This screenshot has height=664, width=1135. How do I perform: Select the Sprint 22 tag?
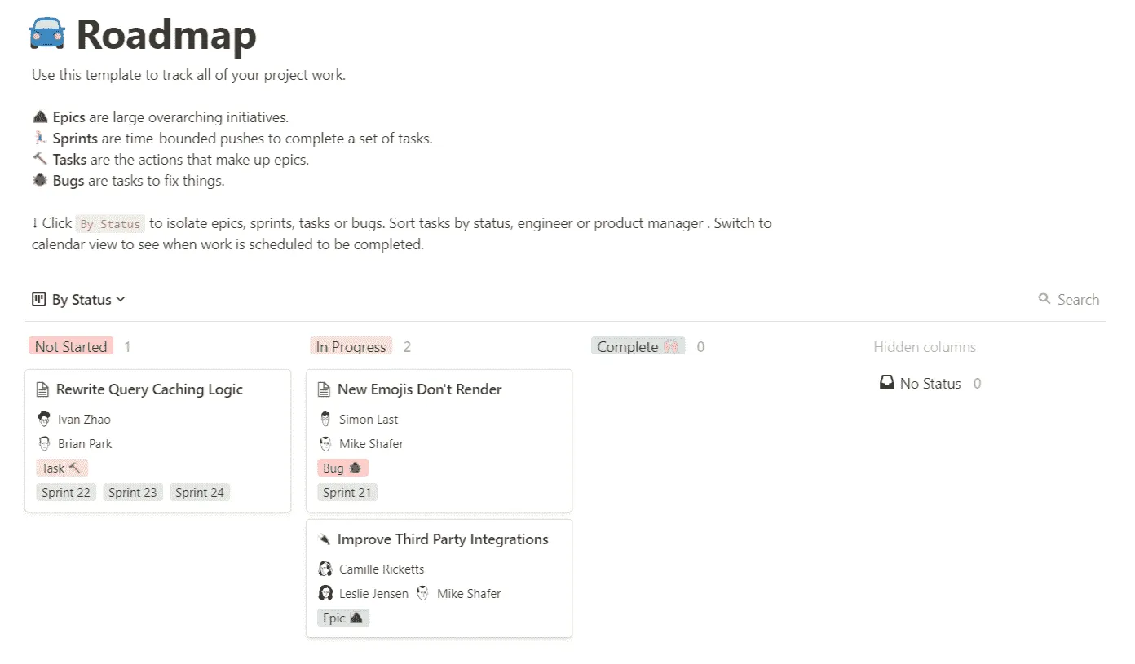pos(65,492)
